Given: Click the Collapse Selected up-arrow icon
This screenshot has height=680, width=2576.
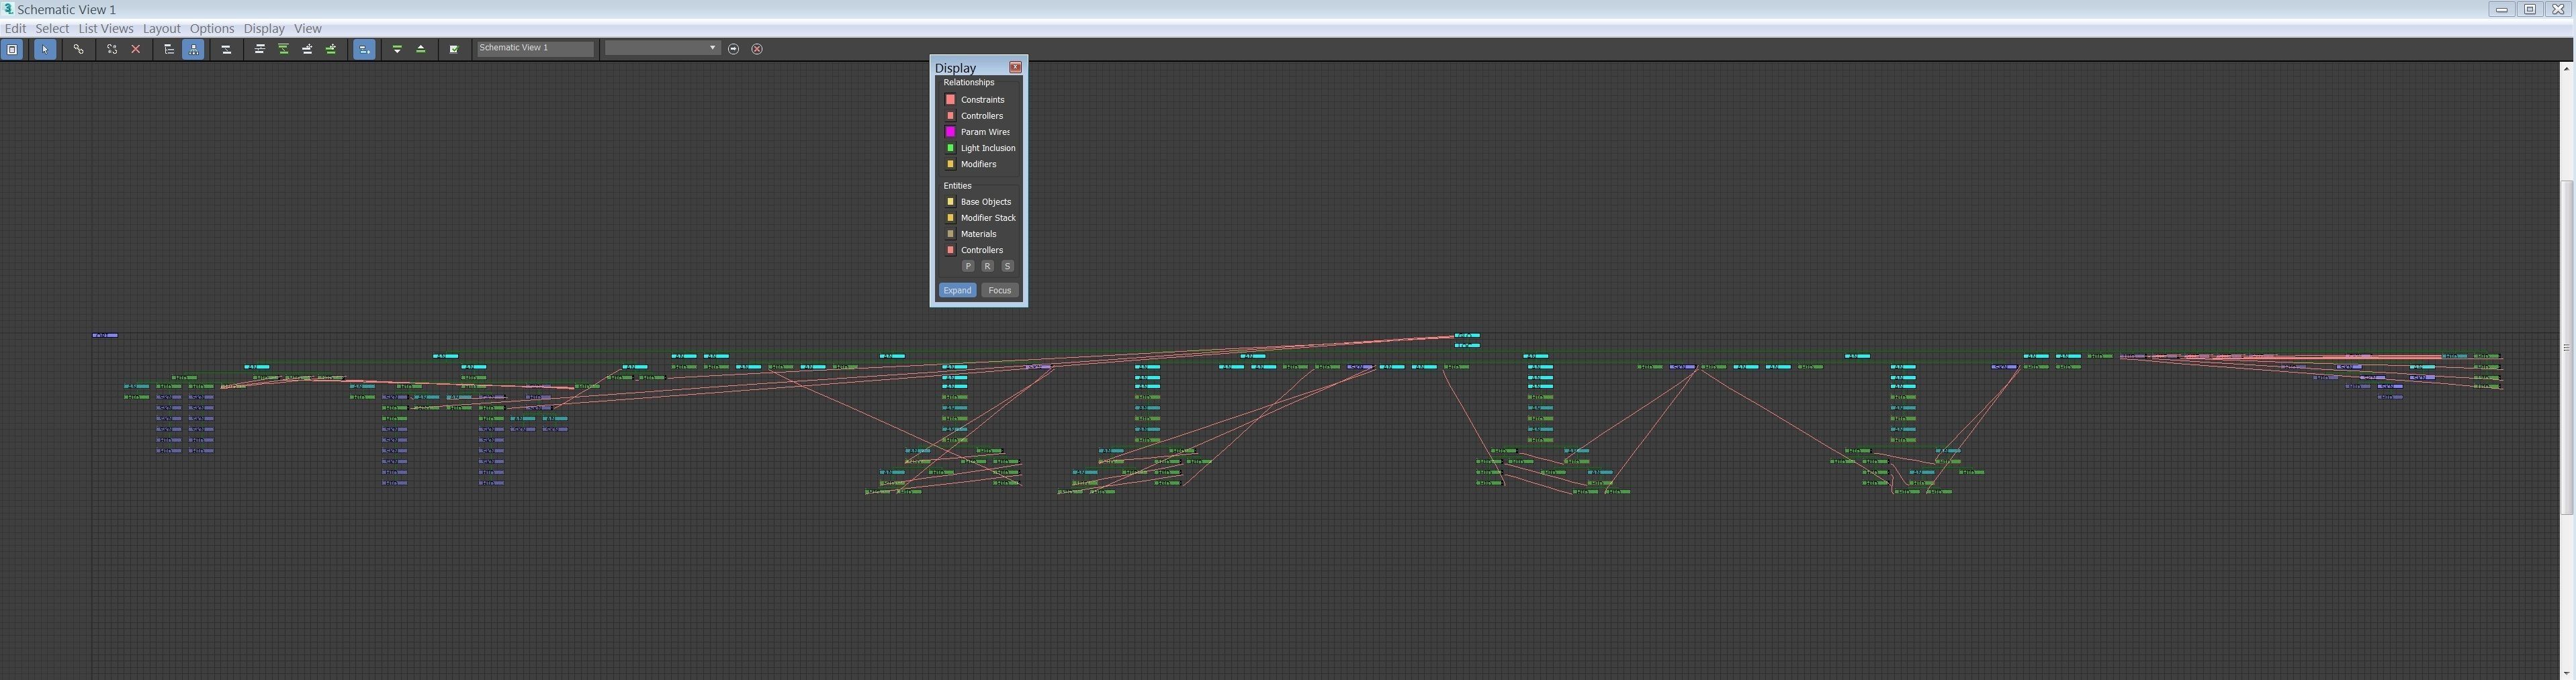Looking at the screenshot, I should (x=421, y=49).
